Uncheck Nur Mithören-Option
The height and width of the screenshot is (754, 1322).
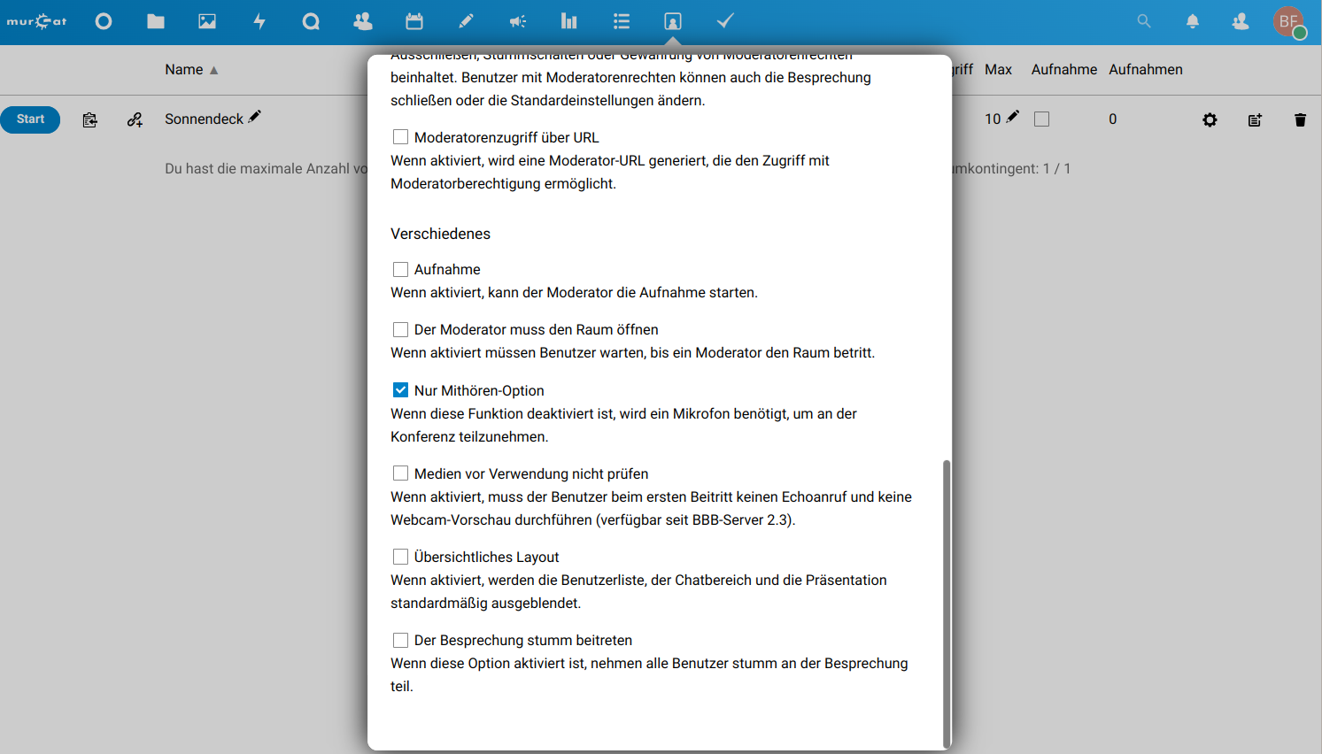401,390
